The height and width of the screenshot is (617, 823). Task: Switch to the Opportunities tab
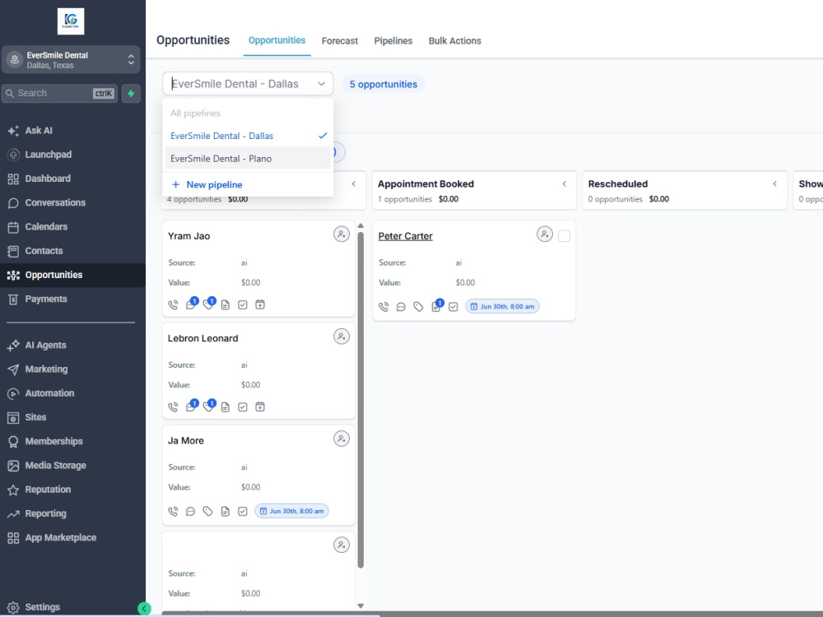277,40
